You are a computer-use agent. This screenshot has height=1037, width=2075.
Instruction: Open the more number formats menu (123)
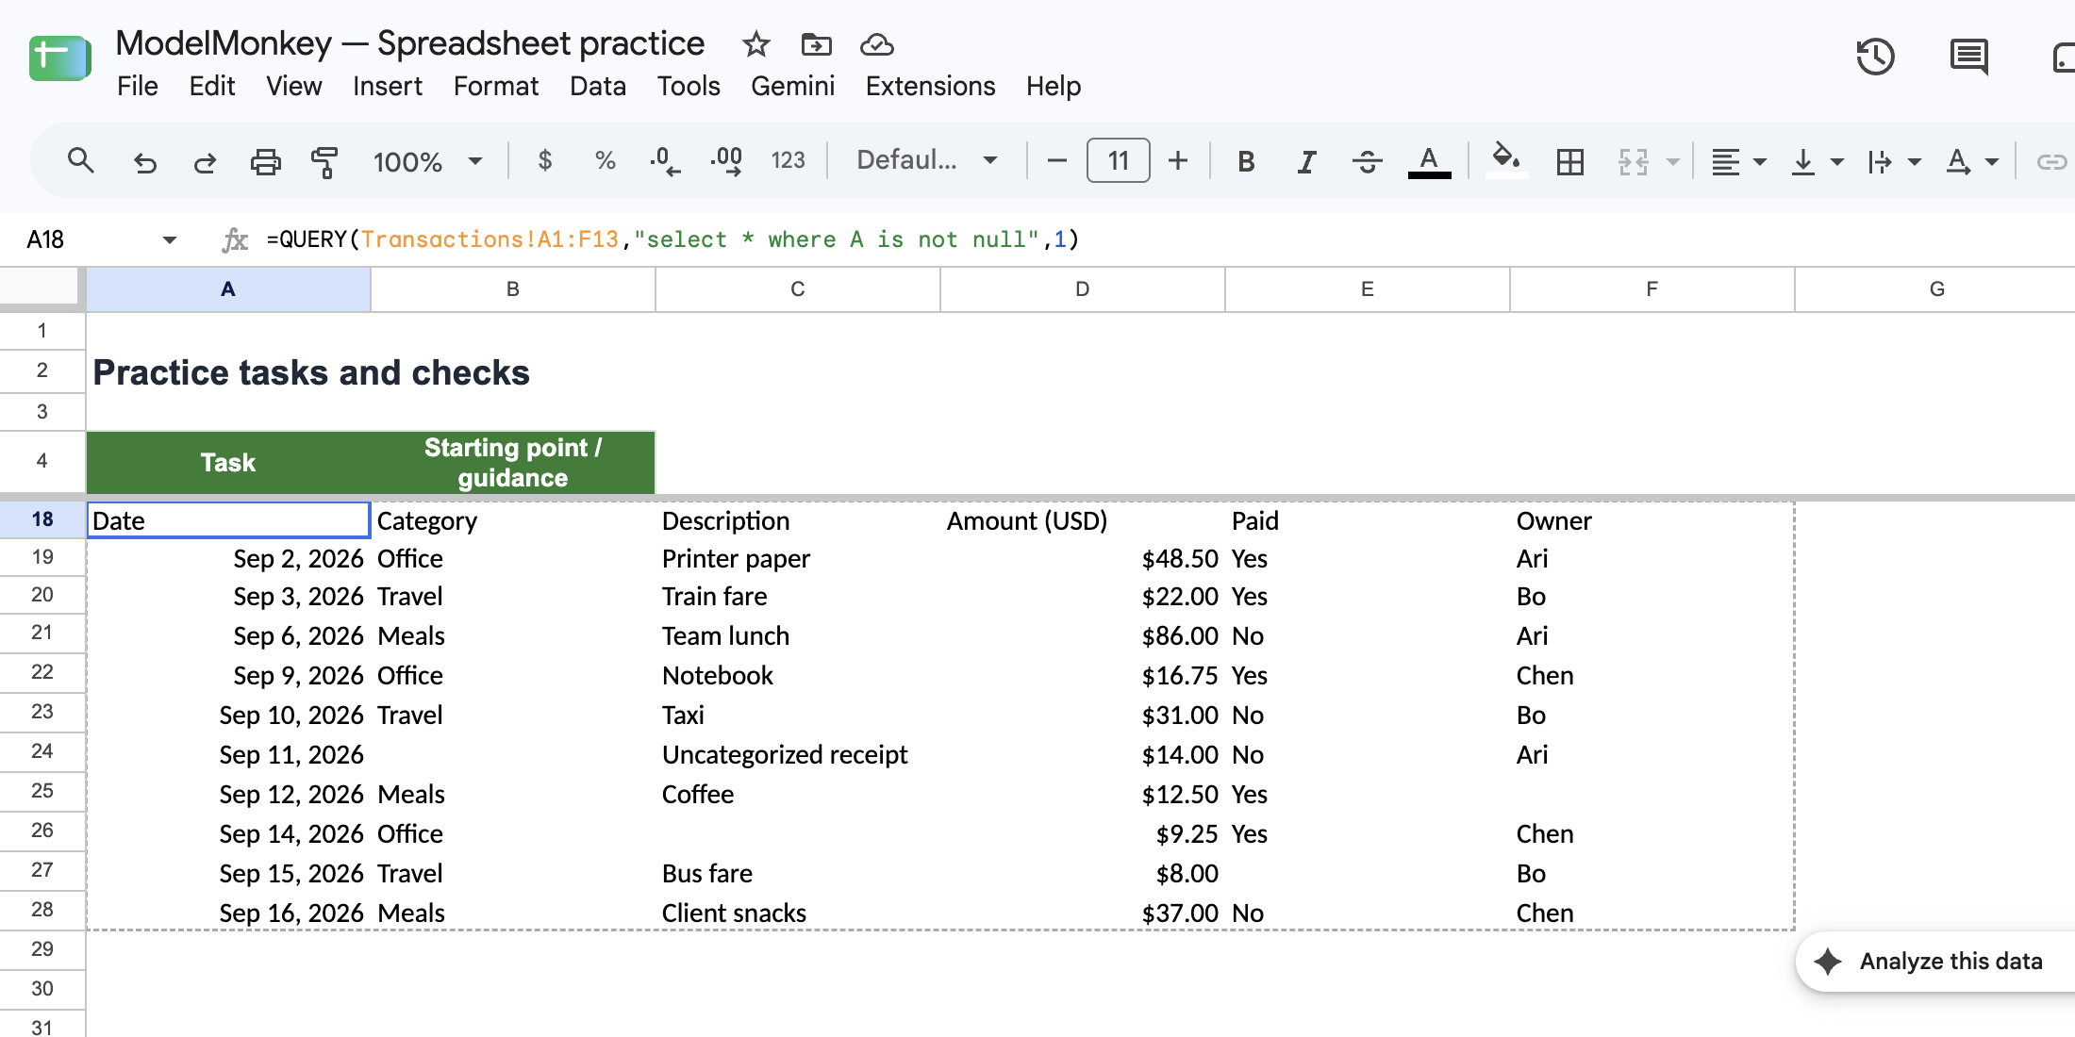tap(788, 161)
